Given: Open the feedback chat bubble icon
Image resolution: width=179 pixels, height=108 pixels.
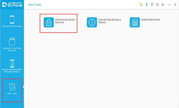Looking at the screenshot, I should 157,5.
